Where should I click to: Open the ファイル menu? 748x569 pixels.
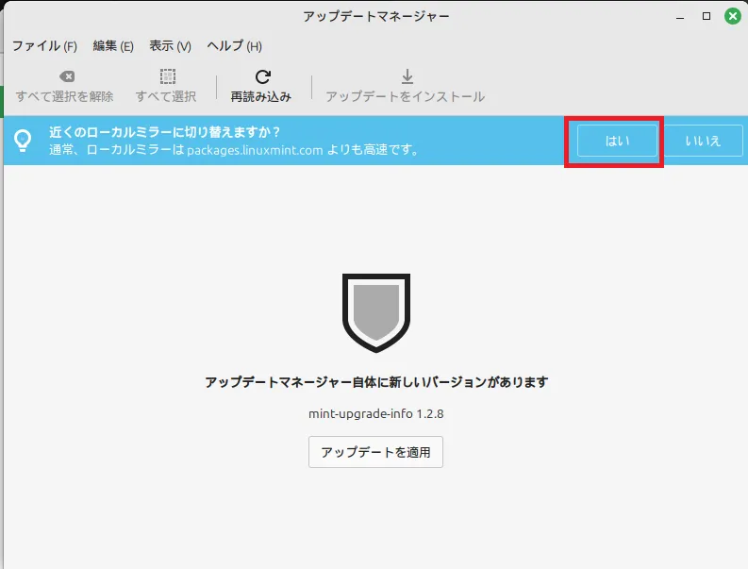(x=43, y=46)
